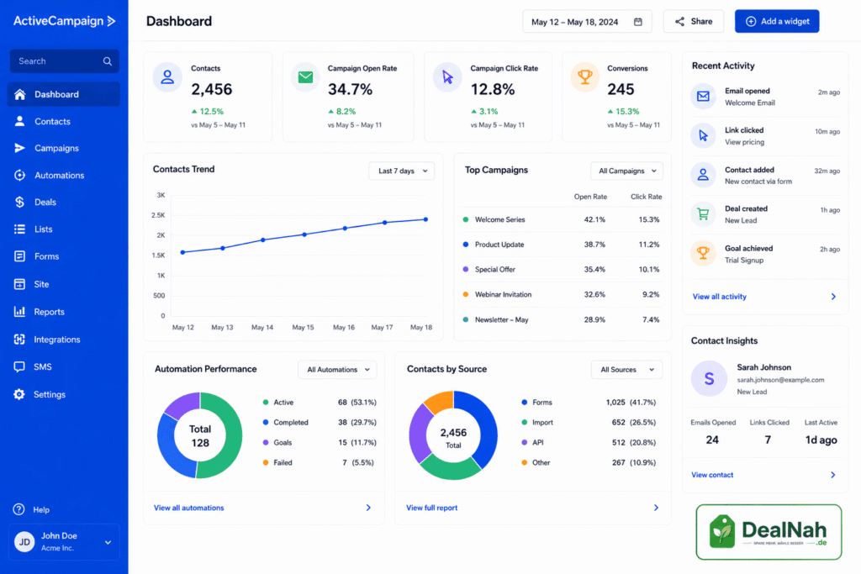Open the View all activity link
Image resolution: width=861 pixels, height=574 pixels.
pos(720,297)
